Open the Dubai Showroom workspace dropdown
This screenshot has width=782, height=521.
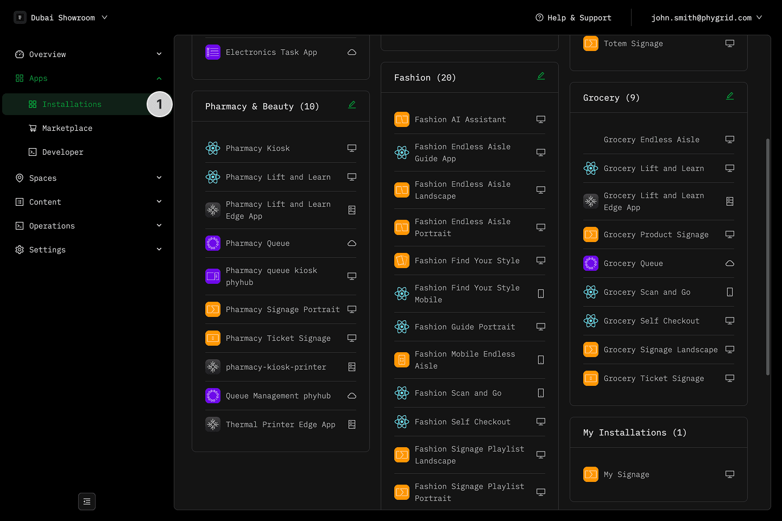click(61, 17)
